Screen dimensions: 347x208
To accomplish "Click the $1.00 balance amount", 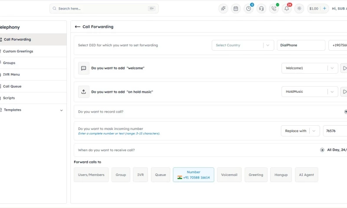I will click(314, 9).
